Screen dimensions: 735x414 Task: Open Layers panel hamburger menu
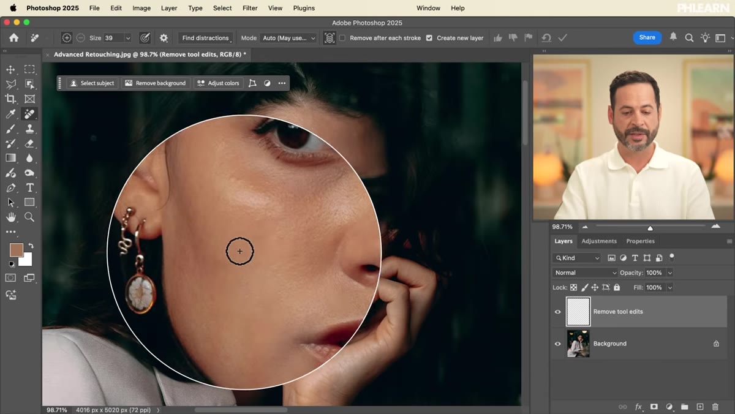[729, 241]
